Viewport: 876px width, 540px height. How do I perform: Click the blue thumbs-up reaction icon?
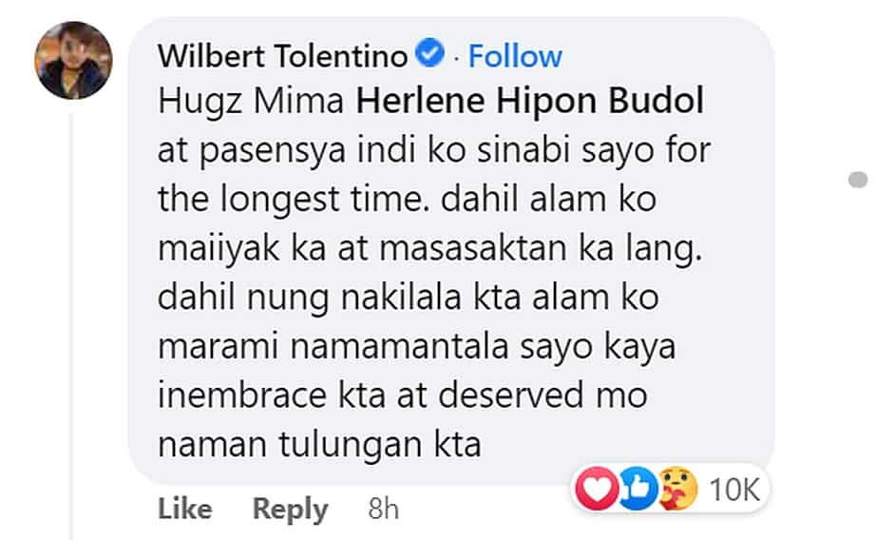pyautogui.click(x=638, y=489)
